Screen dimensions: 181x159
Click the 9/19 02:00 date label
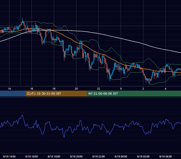click(x=143, y=156)
